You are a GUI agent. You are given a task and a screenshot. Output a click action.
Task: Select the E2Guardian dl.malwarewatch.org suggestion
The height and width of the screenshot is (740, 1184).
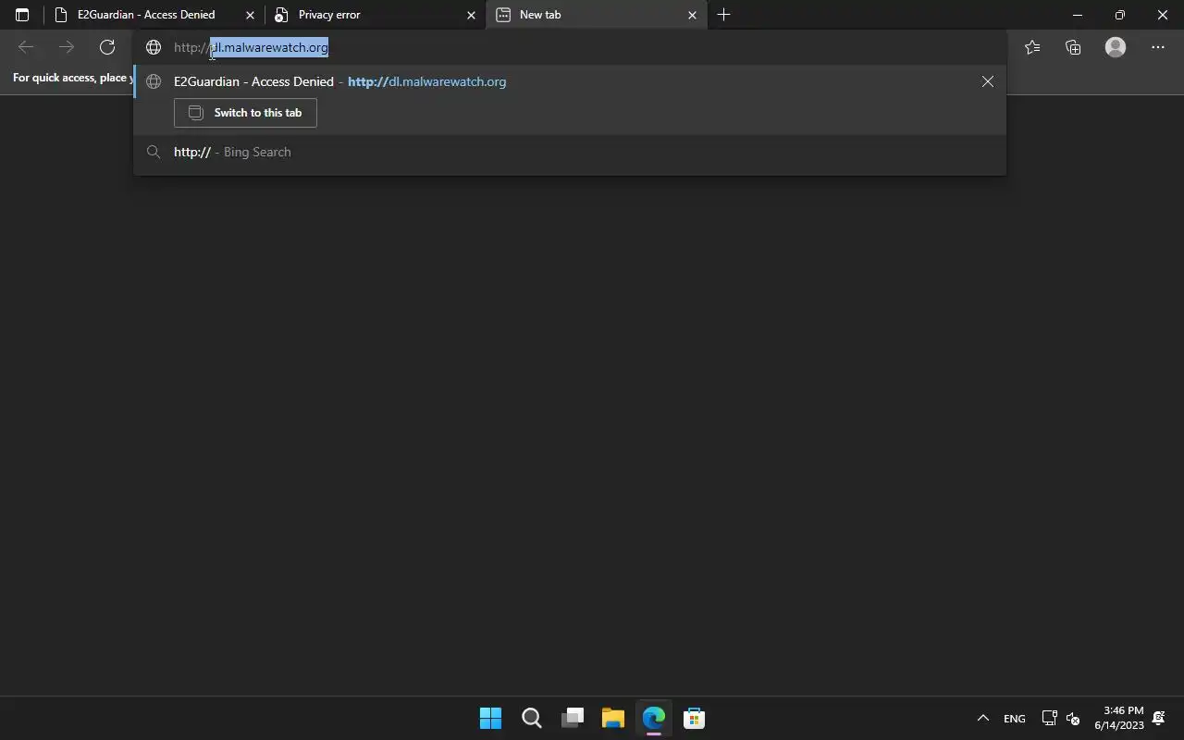click(x=570, y=81)
